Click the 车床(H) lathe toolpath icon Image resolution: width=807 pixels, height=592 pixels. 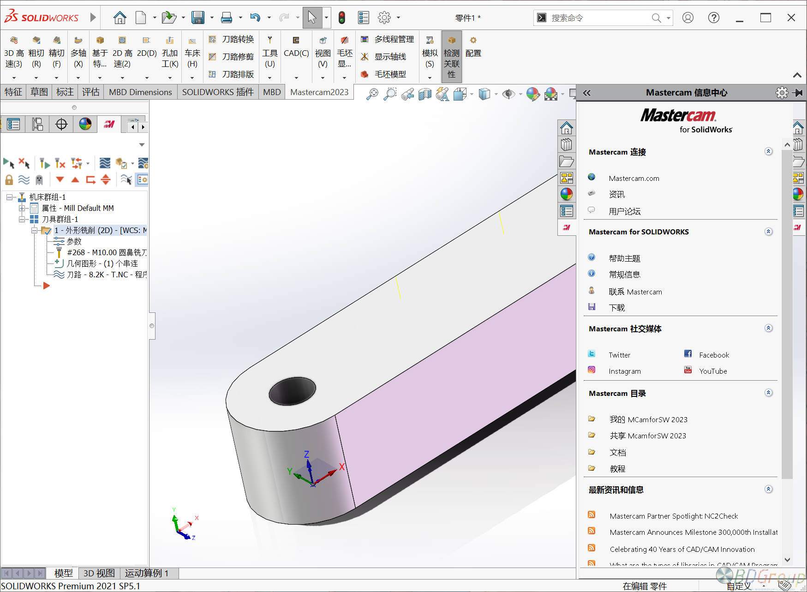192,53
